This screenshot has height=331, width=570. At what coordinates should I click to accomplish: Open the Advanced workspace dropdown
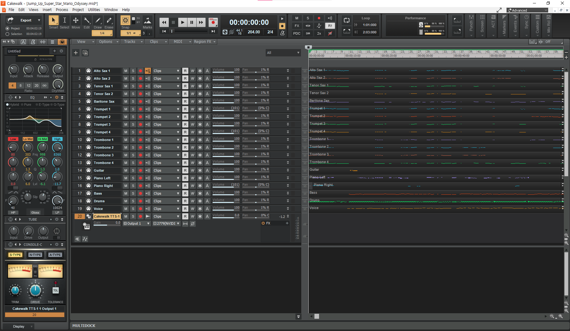tap(527, 10)
